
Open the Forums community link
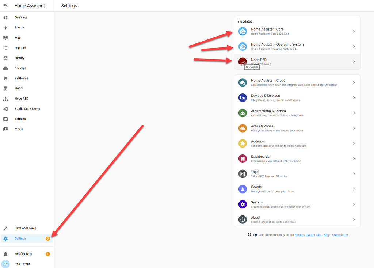coord(299,235)
